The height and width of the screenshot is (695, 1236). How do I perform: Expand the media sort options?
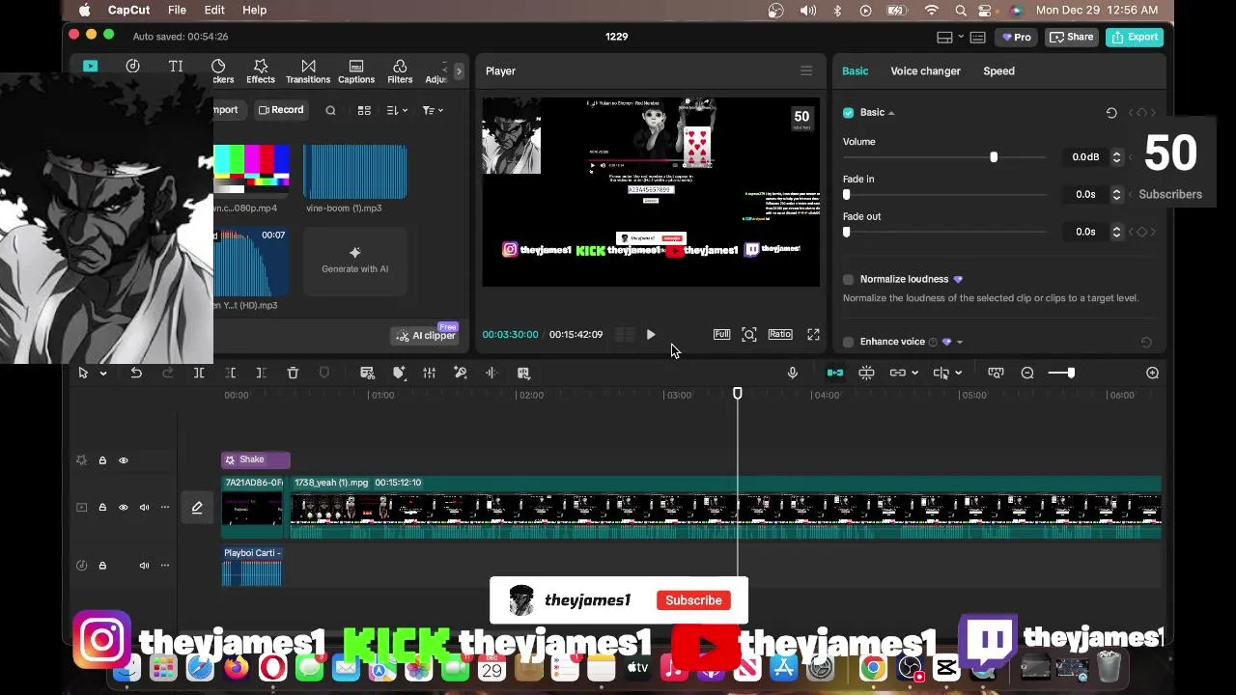[397, 110]
